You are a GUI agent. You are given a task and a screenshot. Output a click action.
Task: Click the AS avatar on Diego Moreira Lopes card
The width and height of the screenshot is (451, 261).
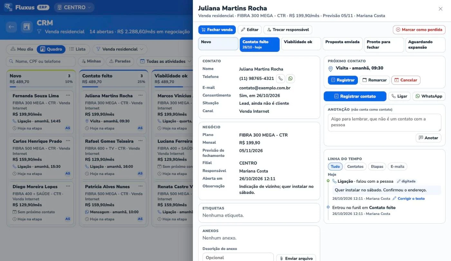68,219
